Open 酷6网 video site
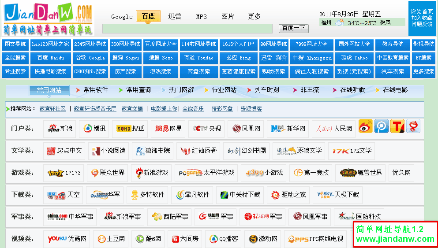The width and height of the screenshot is (438, 248). [x=148, y=239]
